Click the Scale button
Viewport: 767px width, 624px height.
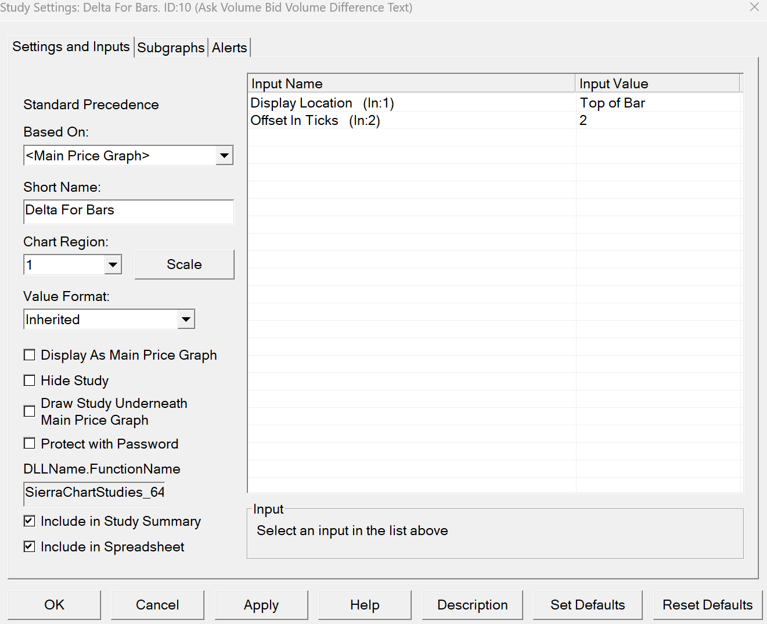[x=184, y=264]
